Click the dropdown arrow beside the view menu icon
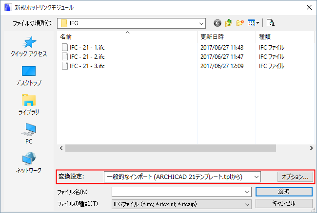Screen dimensions: 317x213 (x=258, y=23)
